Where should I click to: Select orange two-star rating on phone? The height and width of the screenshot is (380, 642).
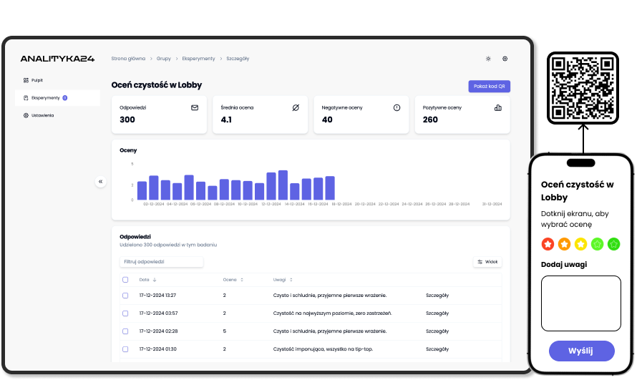(x=564, y=244)
